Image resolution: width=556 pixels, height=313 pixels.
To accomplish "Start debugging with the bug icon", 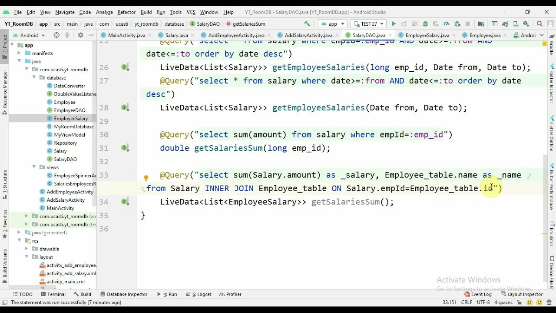I will [x=425, y=24].
